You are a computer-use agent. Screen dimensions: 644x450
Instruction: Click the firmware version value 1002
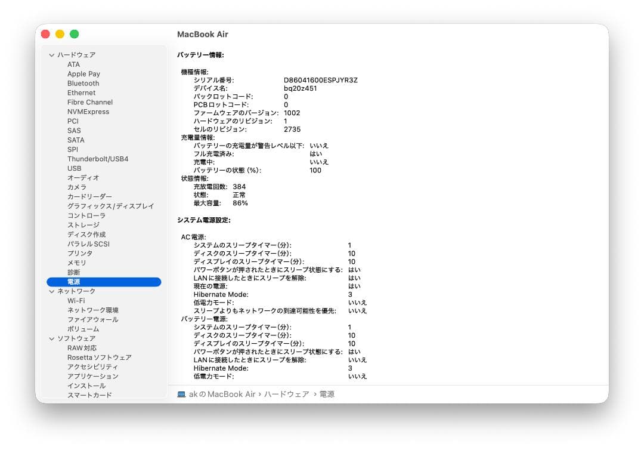292,113
